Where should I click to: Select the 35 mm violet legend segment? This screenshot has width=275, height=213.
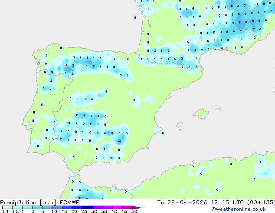click(107, 207)
